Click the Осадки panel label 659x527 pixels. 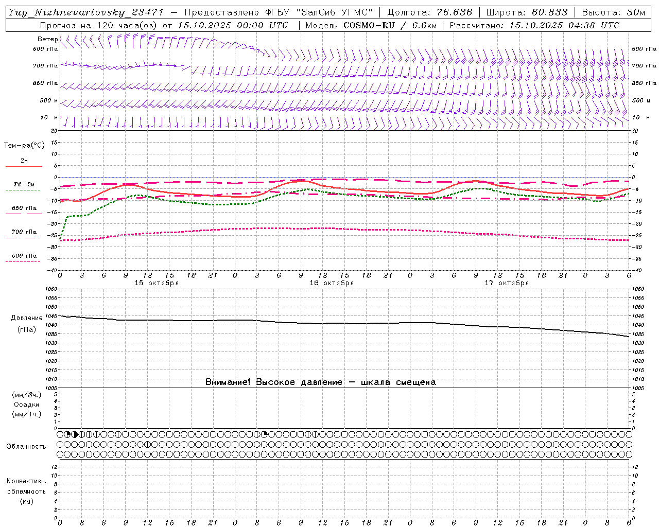point(27,405)
